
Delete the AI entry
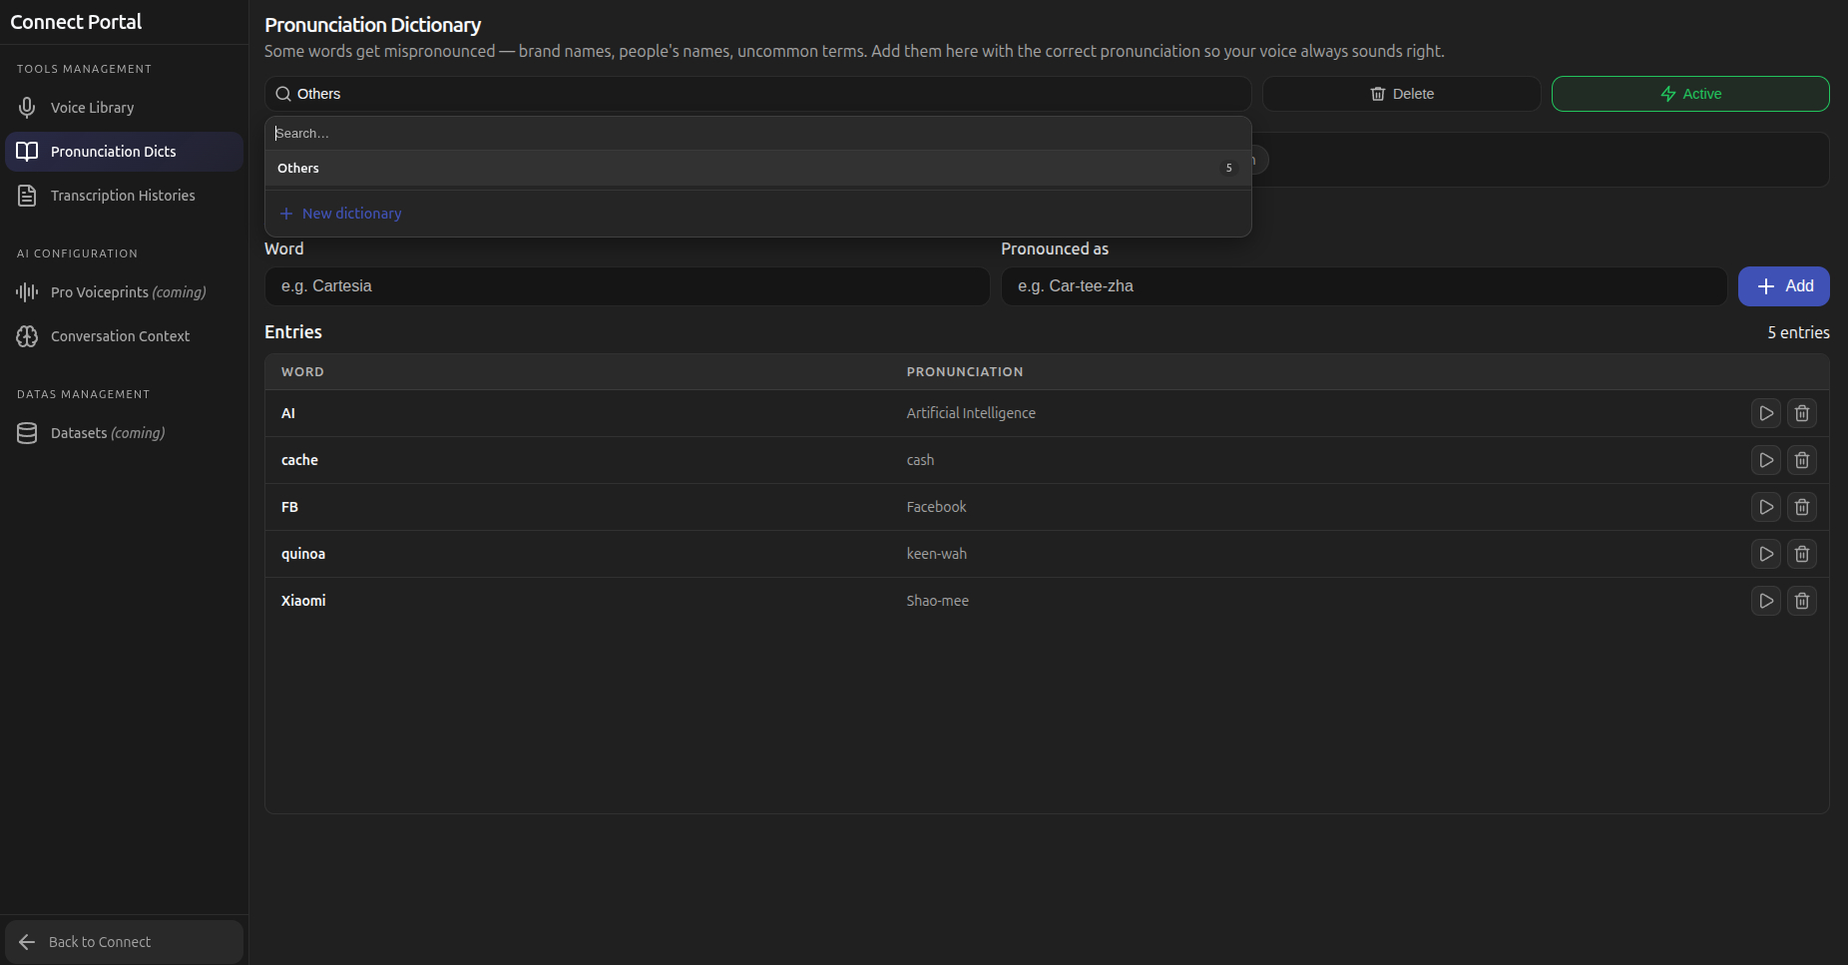click(x=1801, y=413)
